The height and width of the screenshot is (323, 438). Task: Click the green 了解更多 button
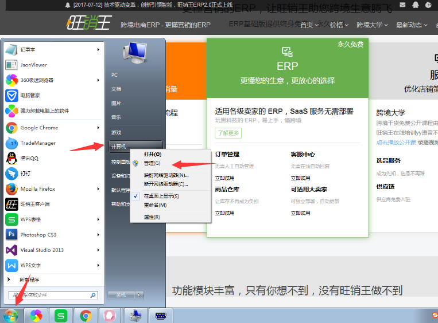(228, 133)
